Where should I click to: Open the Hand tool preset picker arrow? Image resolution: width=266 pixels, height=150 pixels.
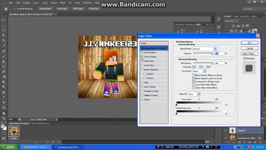click(10, 9)
